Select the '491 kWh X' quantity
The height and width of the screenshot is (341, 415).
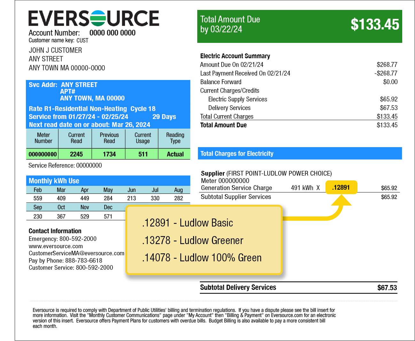pos(305,188)
